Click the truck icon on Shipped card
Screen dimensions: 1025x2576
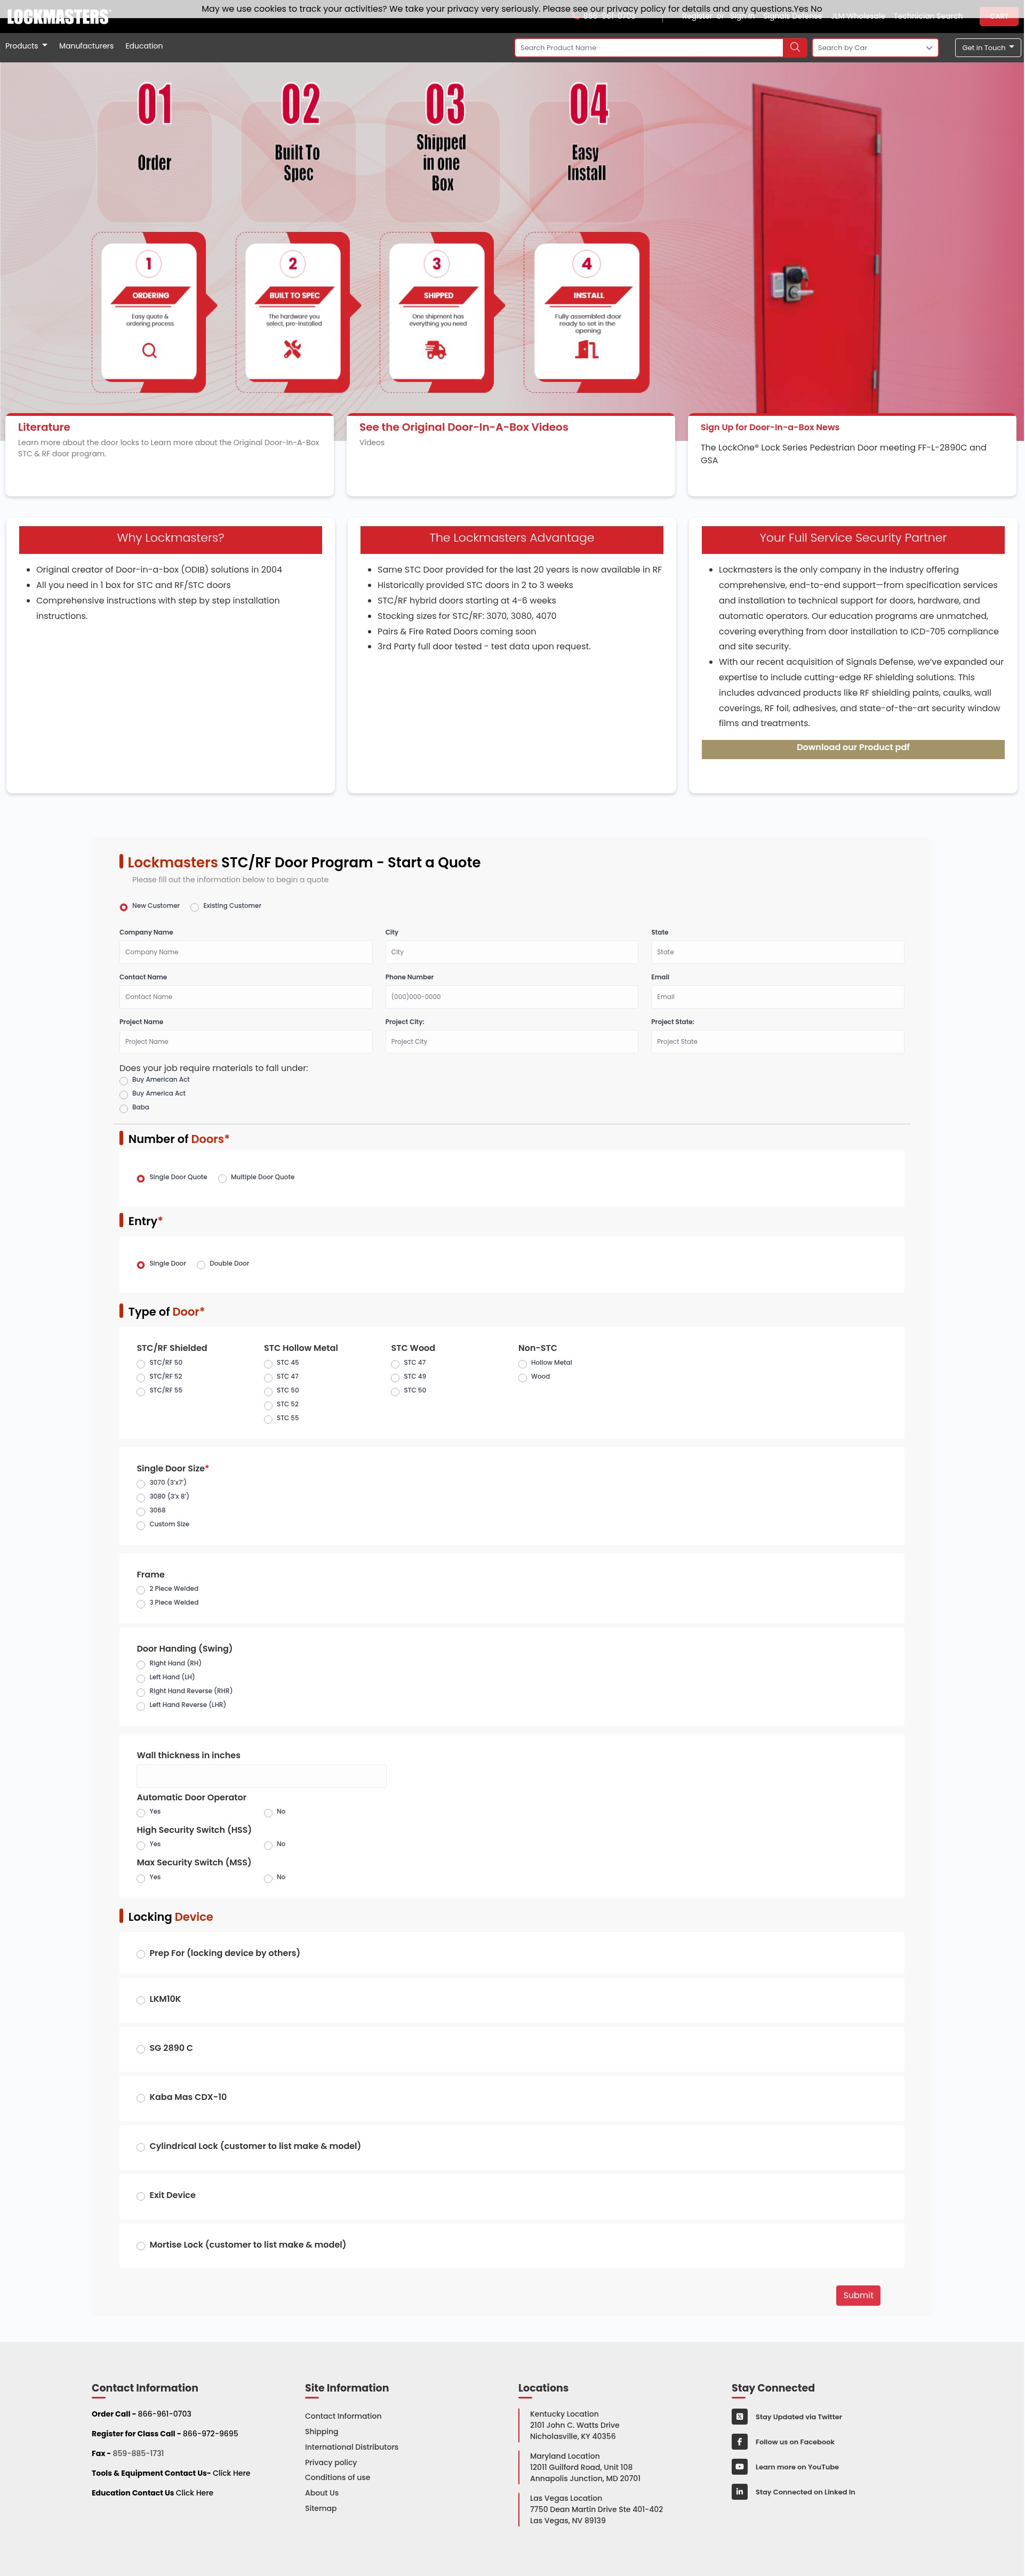(436, 350)
